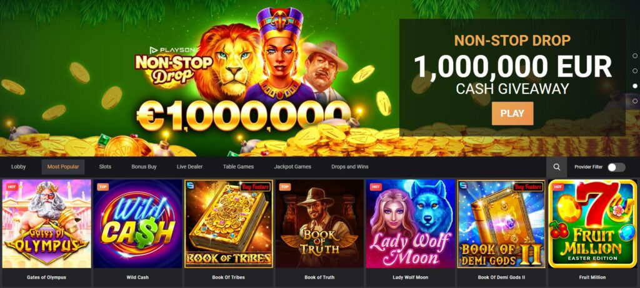Click HOT badge on Fruit Million
Viewport: 640px width, 288px height.
(557, 187)
